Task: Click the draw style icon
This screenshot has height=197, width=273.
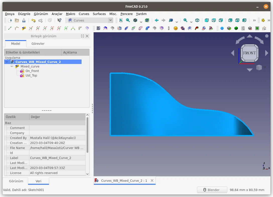Action: pos(135,20)
